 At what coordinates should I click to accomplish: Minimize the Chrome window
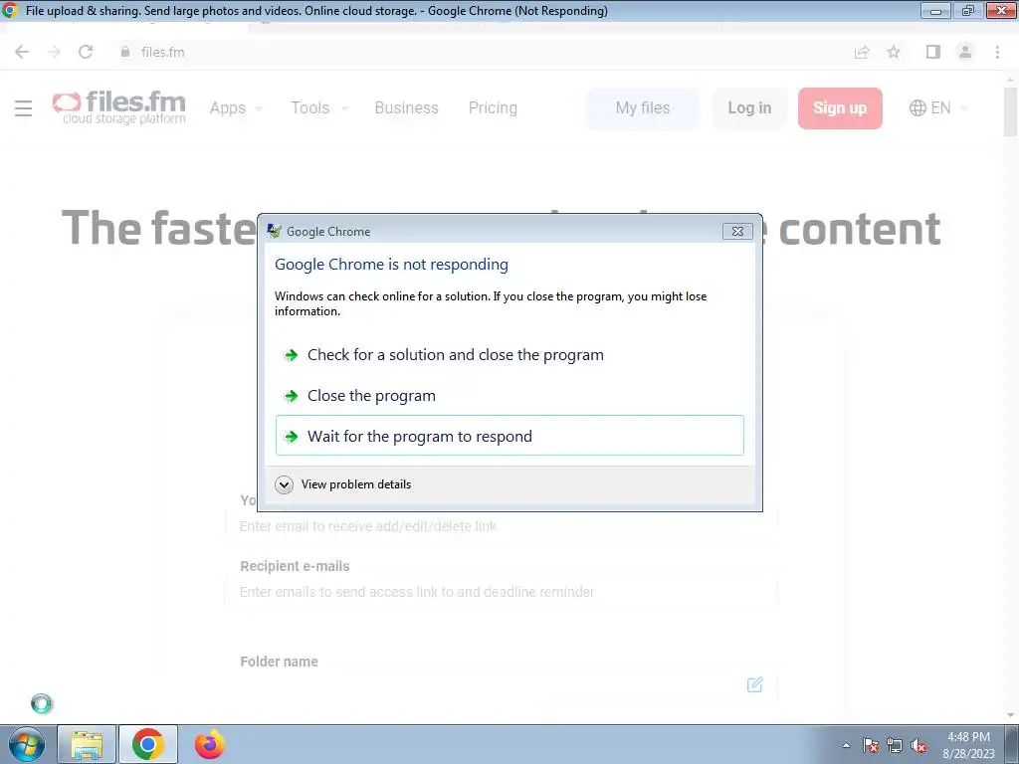935,10
